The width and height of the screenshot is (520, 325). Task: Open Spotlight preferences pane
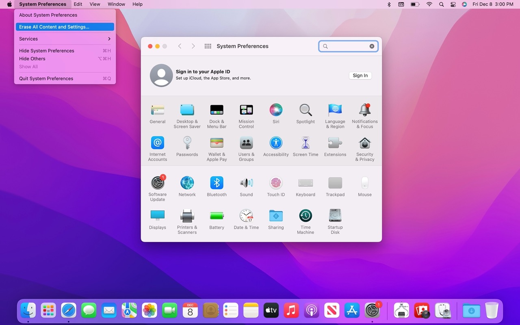[305, 114]
